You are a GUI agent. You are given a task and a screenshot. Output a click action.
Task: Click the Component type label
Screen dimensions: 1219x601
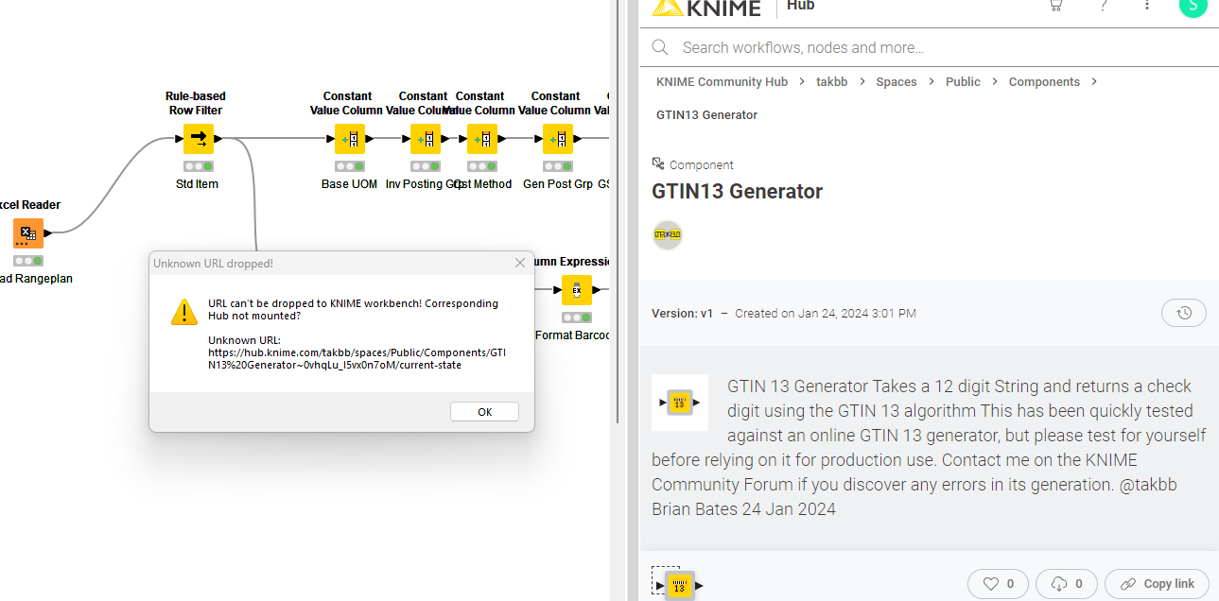pyautogui.click(x=702, y=165)
